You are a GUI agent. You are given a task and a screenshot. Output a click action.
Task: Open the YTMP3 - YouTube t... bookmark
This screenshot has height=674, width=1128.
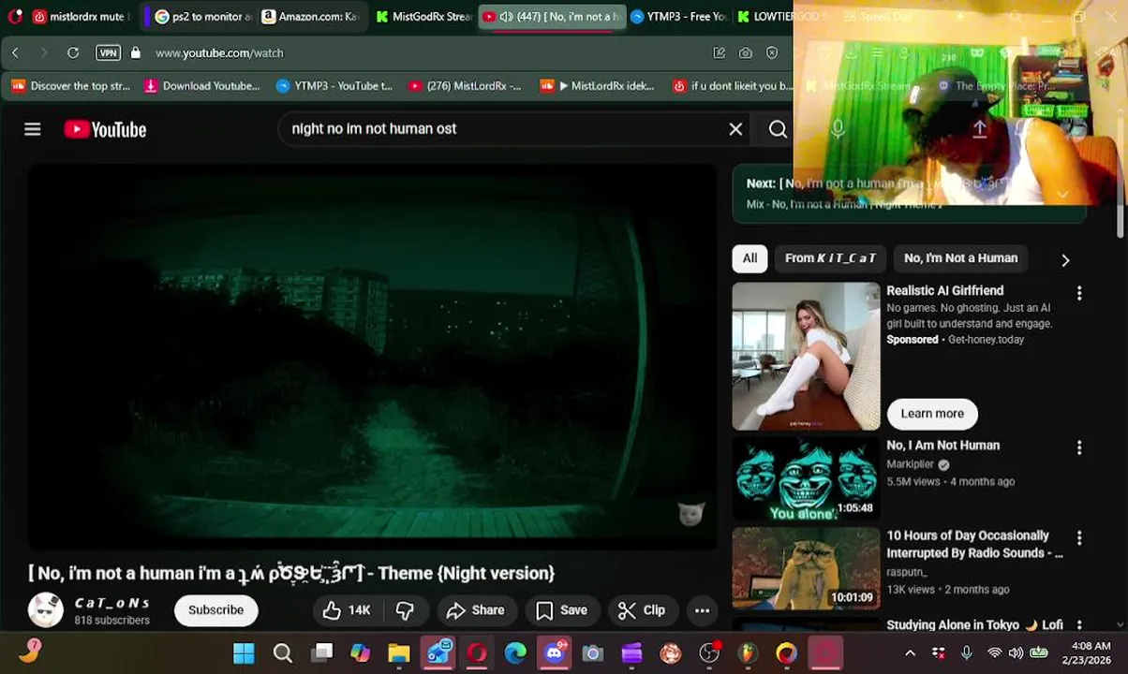[334, 86]
